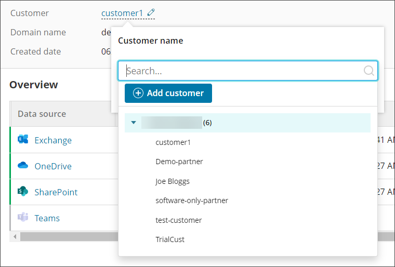
Task: Choose Joe Bloggs in customer list
Action: (173, 181)
